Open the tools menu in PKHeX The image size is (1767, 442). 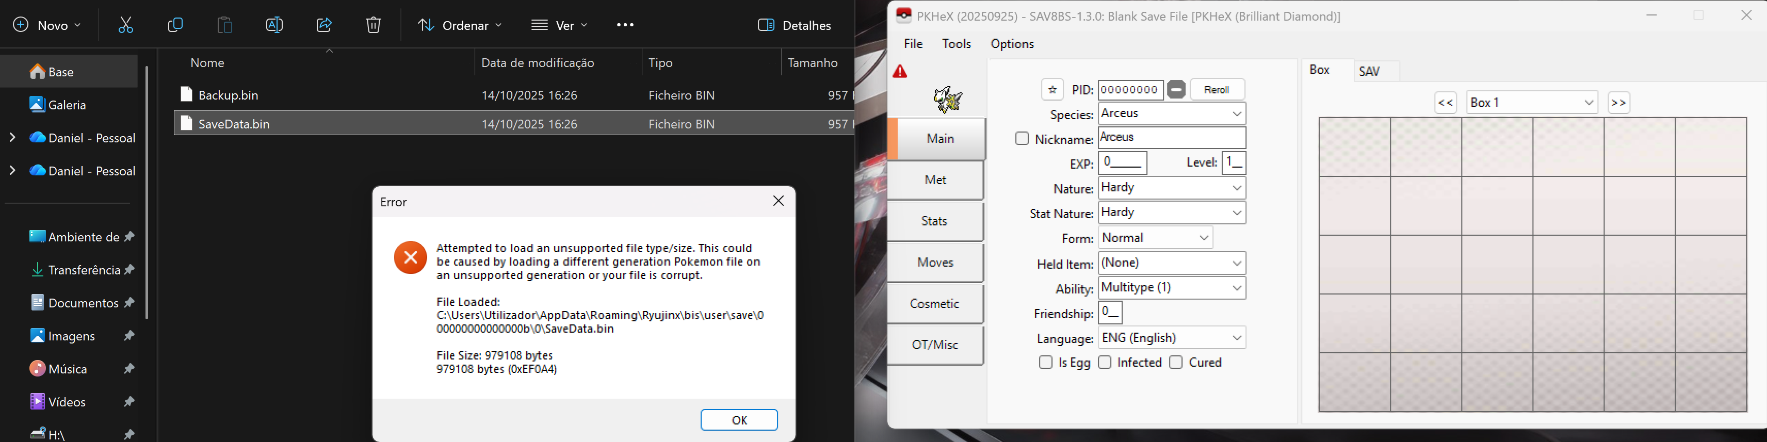pos(956,44)
